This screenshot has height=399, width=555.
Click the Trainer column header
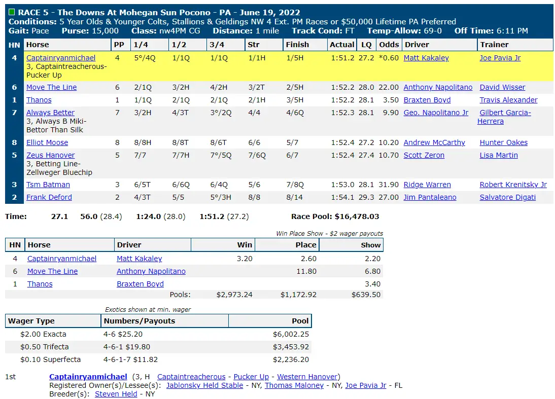[x=515, y=45]
